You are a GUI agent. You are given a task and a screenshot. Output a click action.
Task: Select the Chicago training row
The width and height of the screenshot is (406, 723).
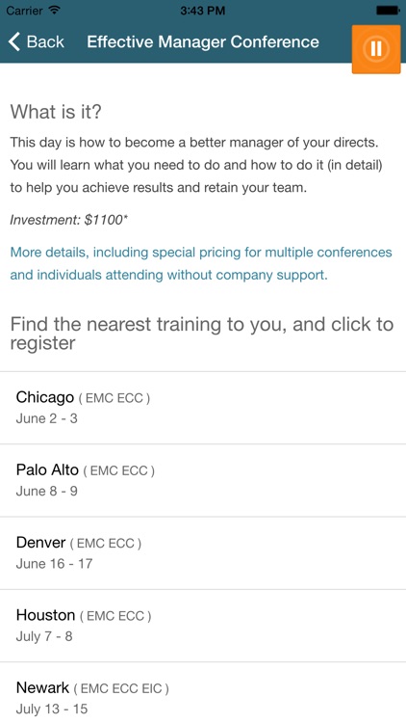pos(203,408)
